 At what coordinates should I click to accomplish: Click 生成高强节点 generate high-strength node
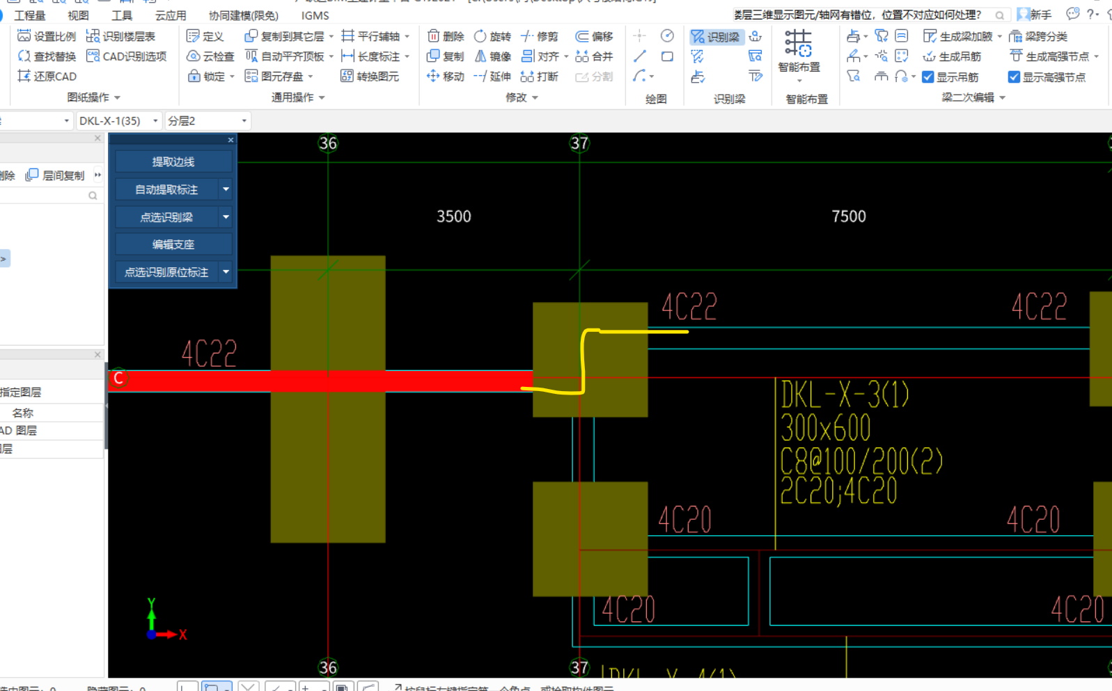[1049, 56]
